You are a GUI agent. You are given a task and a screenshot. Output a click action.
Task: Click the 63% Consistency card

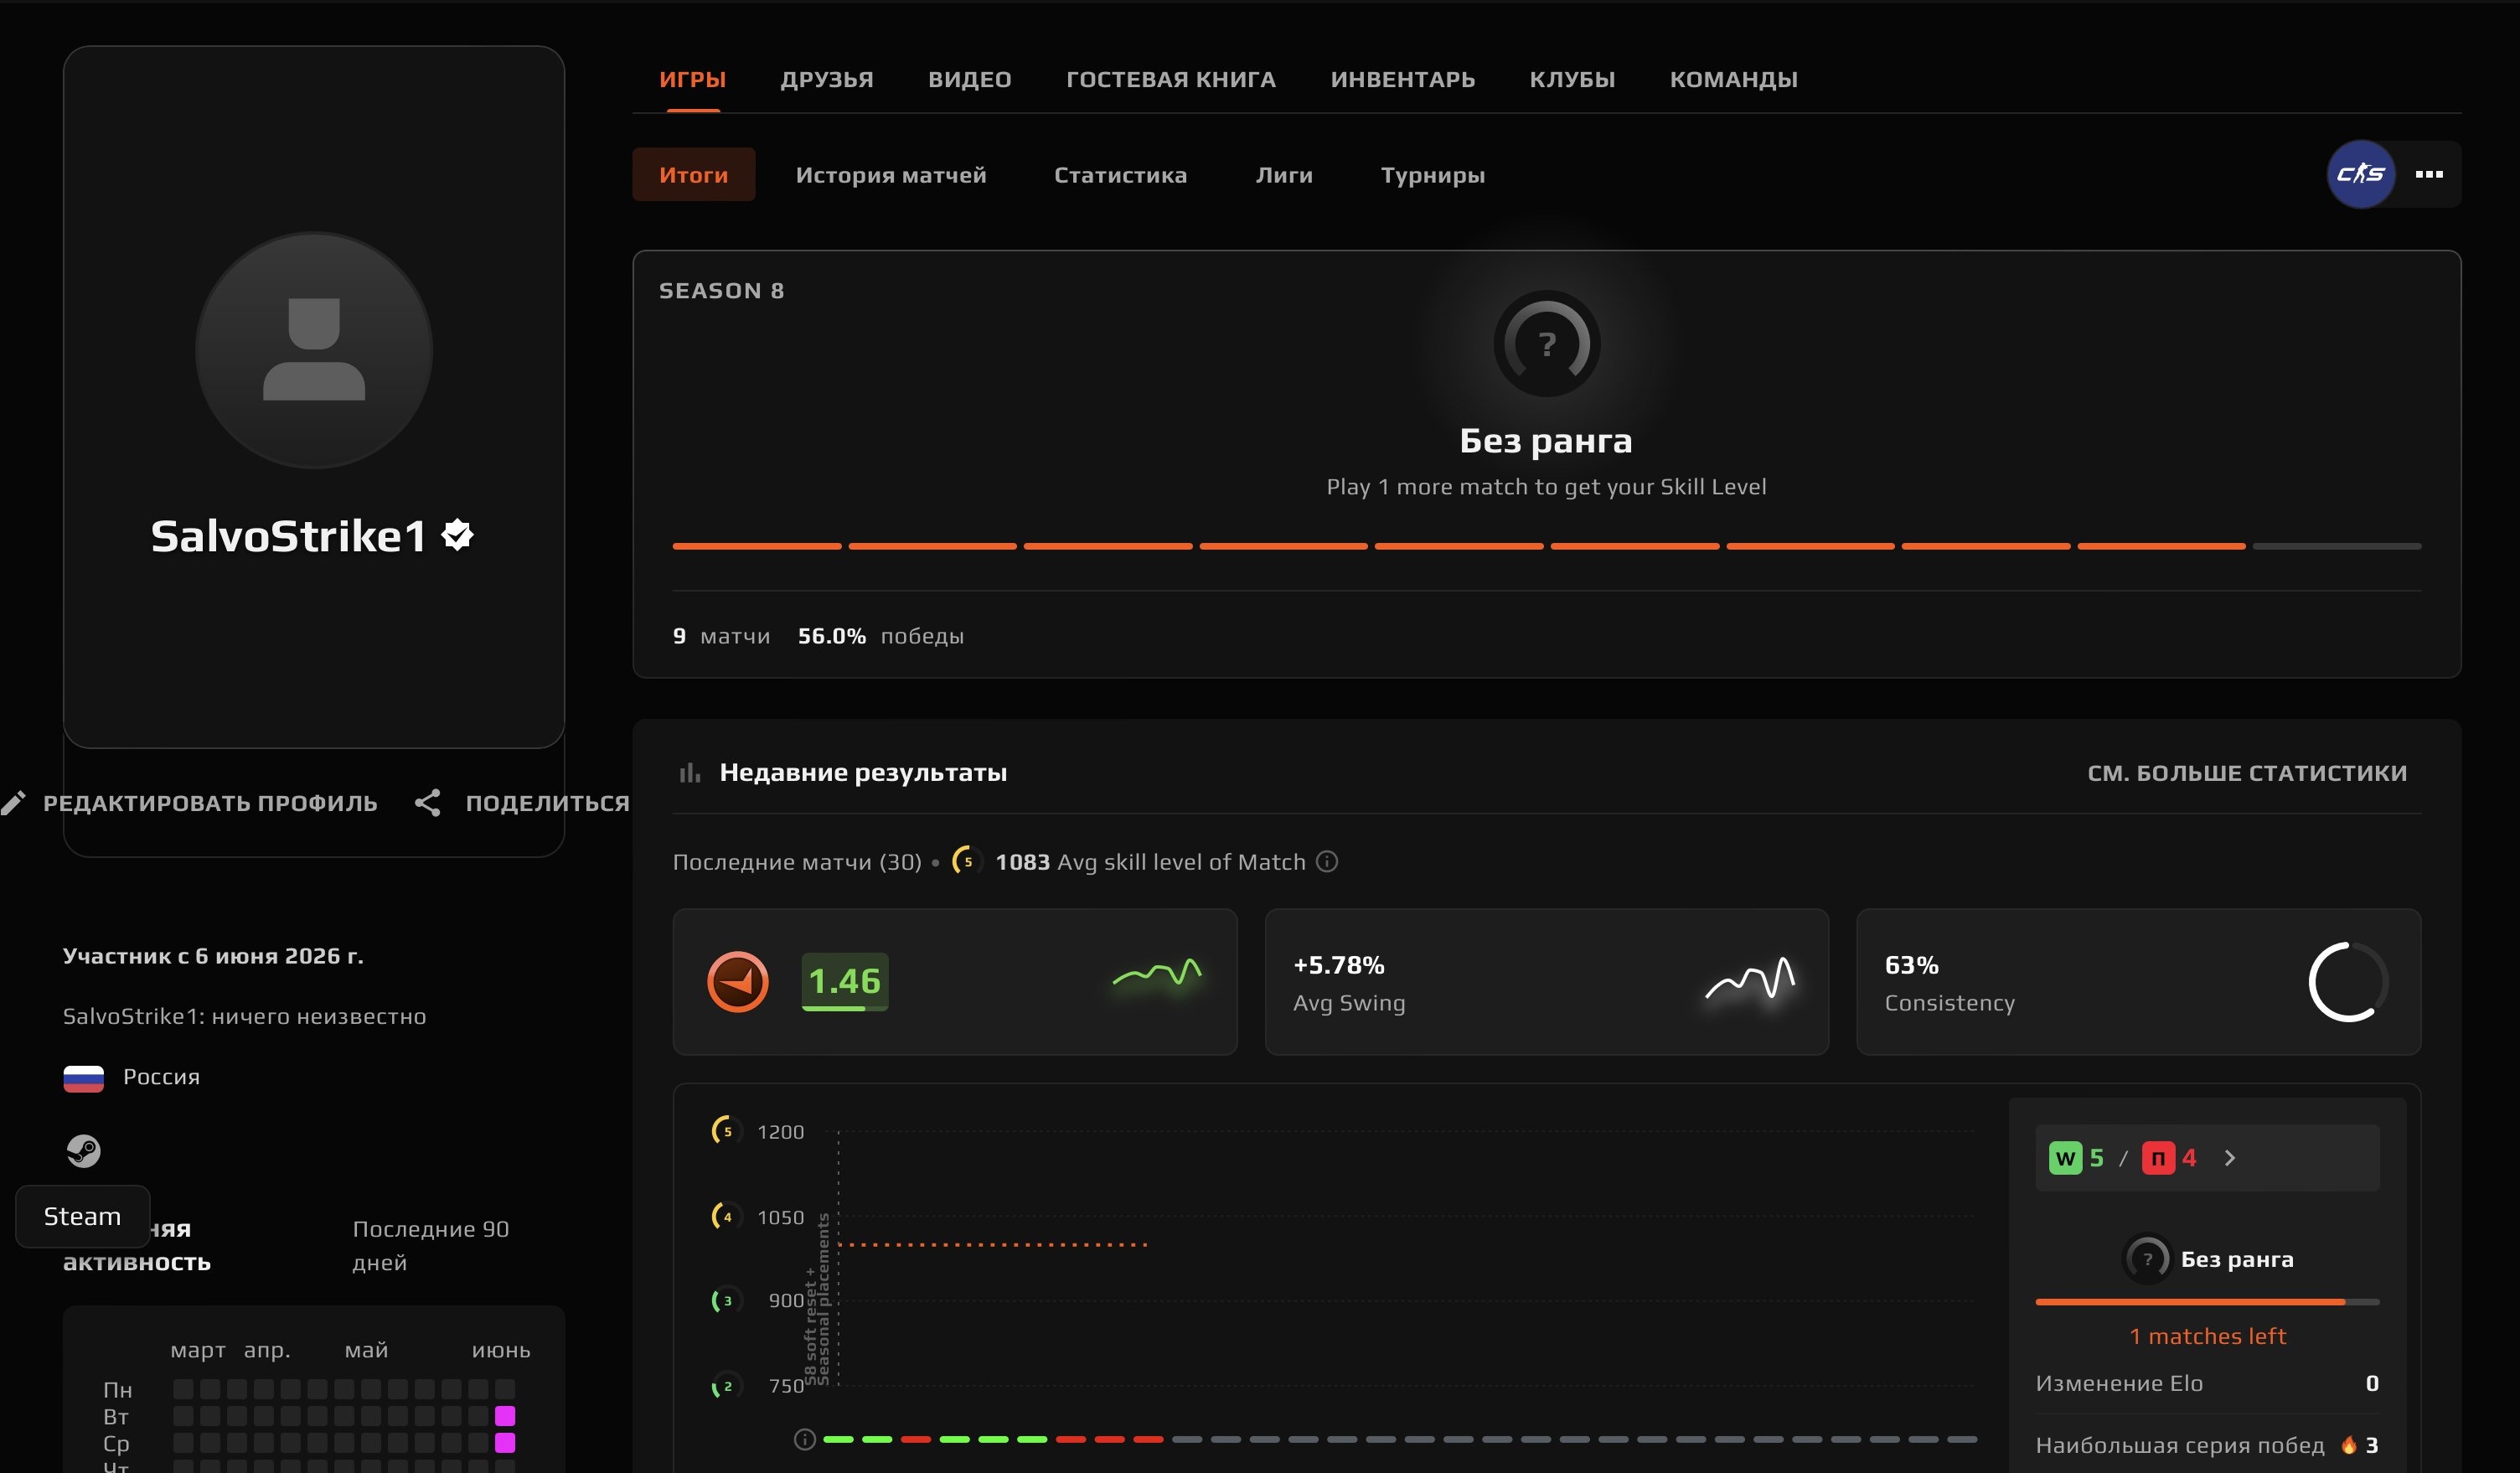[x=2138, y=982]
